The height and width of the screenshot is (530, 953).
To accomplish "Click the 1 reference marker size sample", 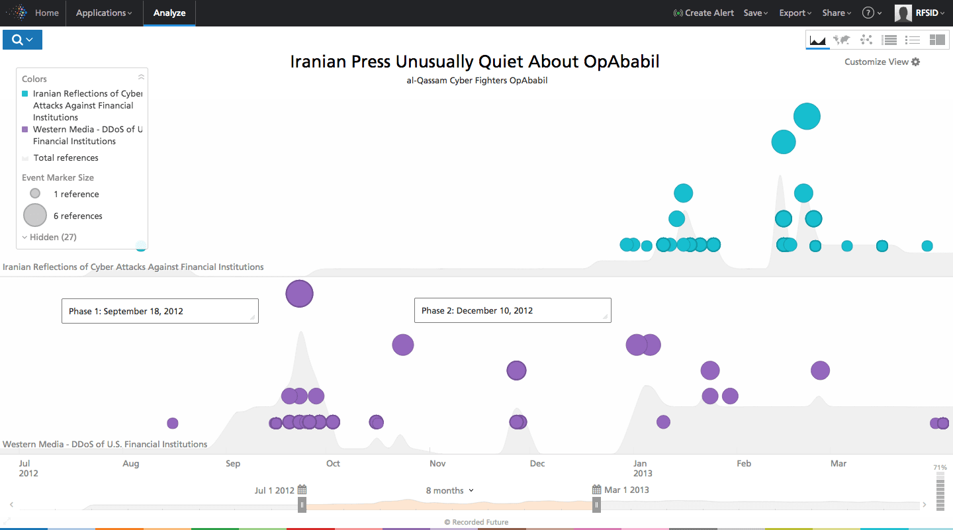I will (x=35, y=193).
